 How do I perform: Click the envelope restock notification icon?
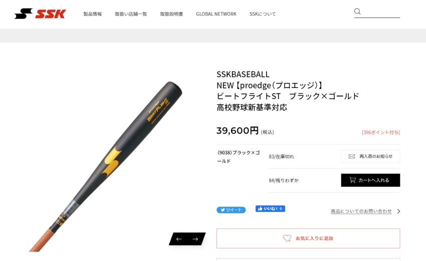(x=351, y=156)
